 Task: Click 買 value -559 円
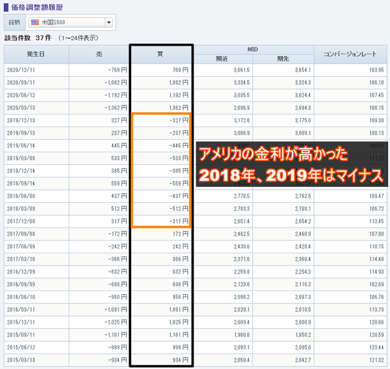coord(179,184)
